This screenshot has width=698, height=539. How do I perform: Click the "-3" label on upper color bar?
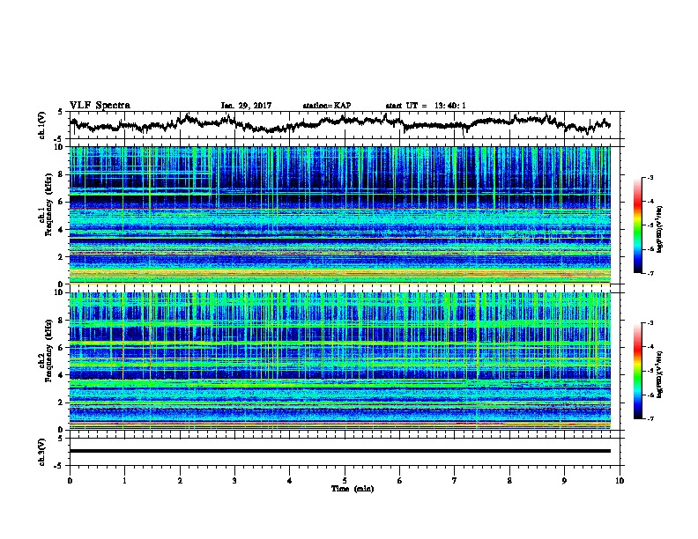click(x=650, y=177)
